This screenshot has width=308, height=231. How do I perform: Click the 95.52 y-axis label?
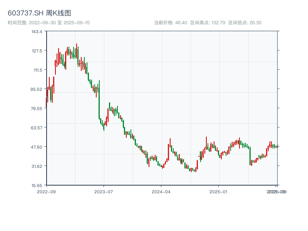(36, 89)
